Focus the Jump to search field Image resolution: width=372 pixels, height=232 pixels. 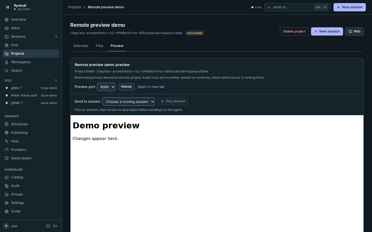pos(297,7)
